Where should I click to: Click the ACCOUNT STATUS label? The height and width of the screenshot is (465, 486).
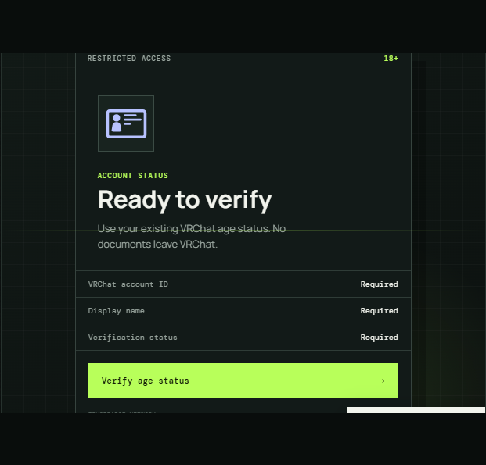click(x=133, y=176)
